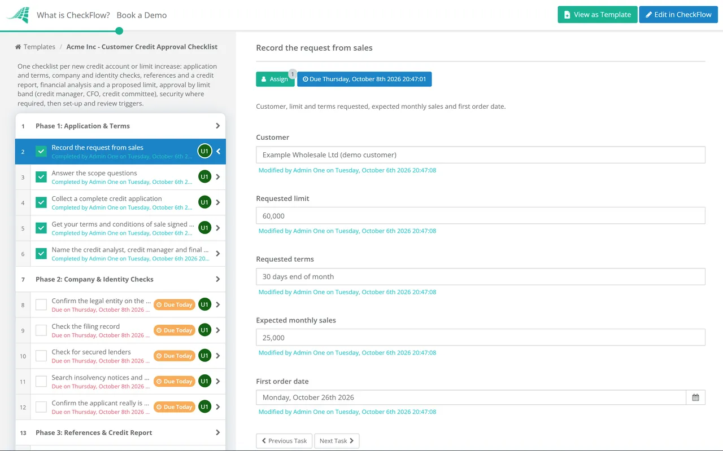This screenshot has height=451, width=723.
Task: Click the U1 avatar on Answer the scope questions
Action: point(204,177)
